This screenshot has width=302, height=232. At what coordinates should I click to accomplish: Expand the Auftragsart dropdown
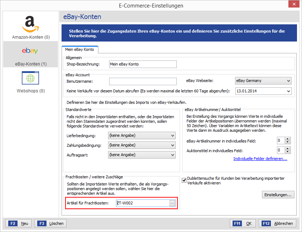tap(142, 155)
